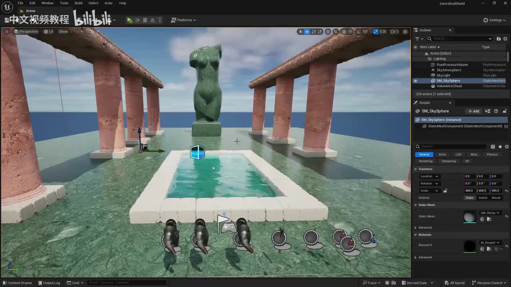Viewport: 511px width, 287px height.
Task: Toggle grid snapping icon
Action: 344,31
